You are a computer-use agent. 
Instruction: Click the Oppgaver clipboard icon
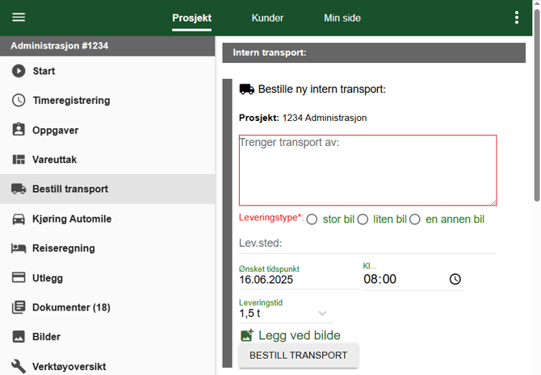click(x=19, y=130)
